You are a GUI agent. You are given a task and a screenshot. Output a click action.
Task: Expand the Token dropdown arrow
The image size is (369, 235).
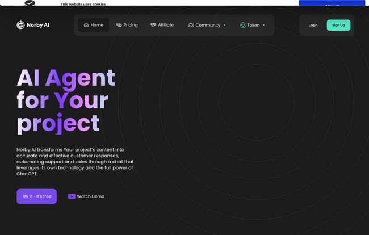[264, 25]
